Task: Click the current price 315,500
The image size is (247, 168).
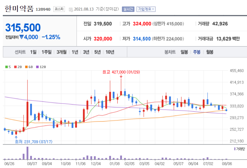Action: point(23,27)
